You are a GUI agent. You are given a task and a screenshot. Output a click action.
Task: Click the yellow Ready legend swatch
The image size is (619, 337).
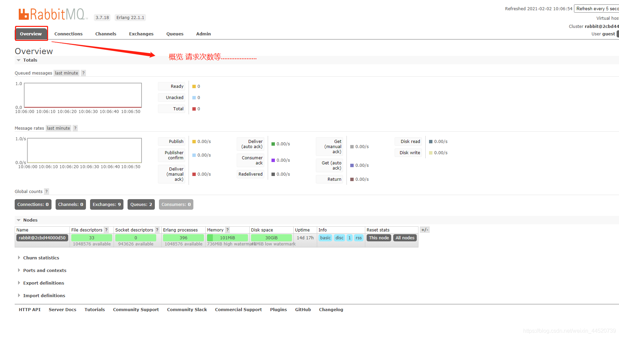click(194, 86)
